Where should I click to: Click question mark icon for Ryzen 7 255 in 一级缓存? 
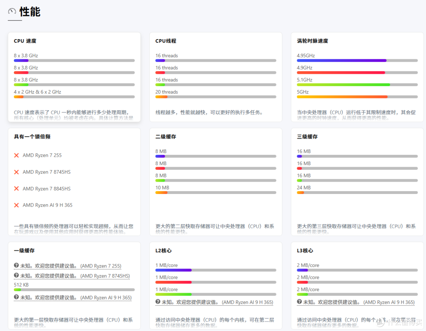click(x=16, y=265)
